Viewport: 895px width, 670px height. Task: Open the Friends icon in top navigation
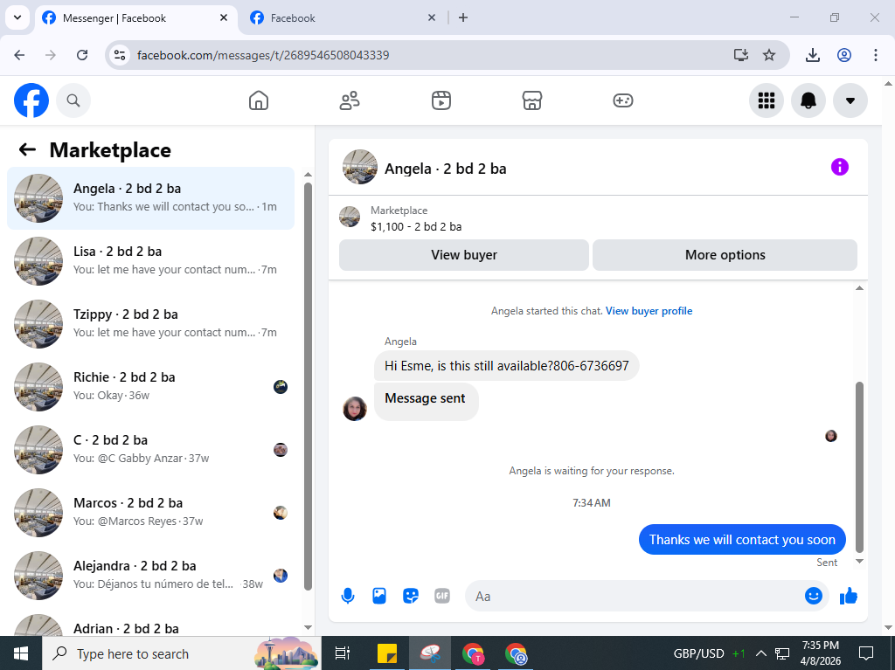coord(350,100)
